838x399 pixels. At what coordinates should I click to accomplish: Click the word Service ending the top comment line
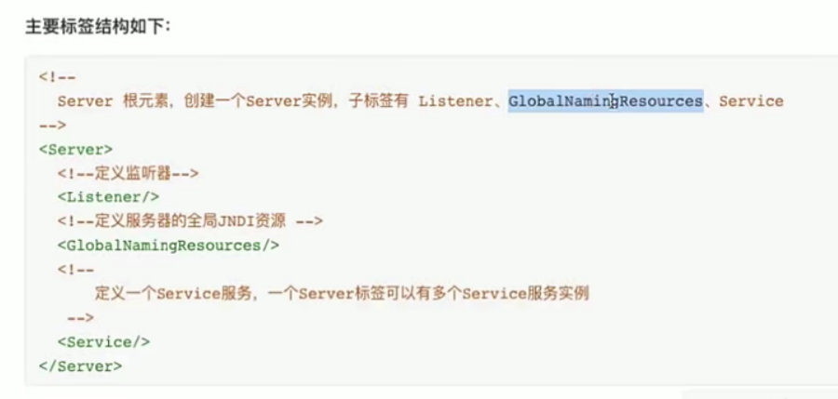tap(750, 100)
